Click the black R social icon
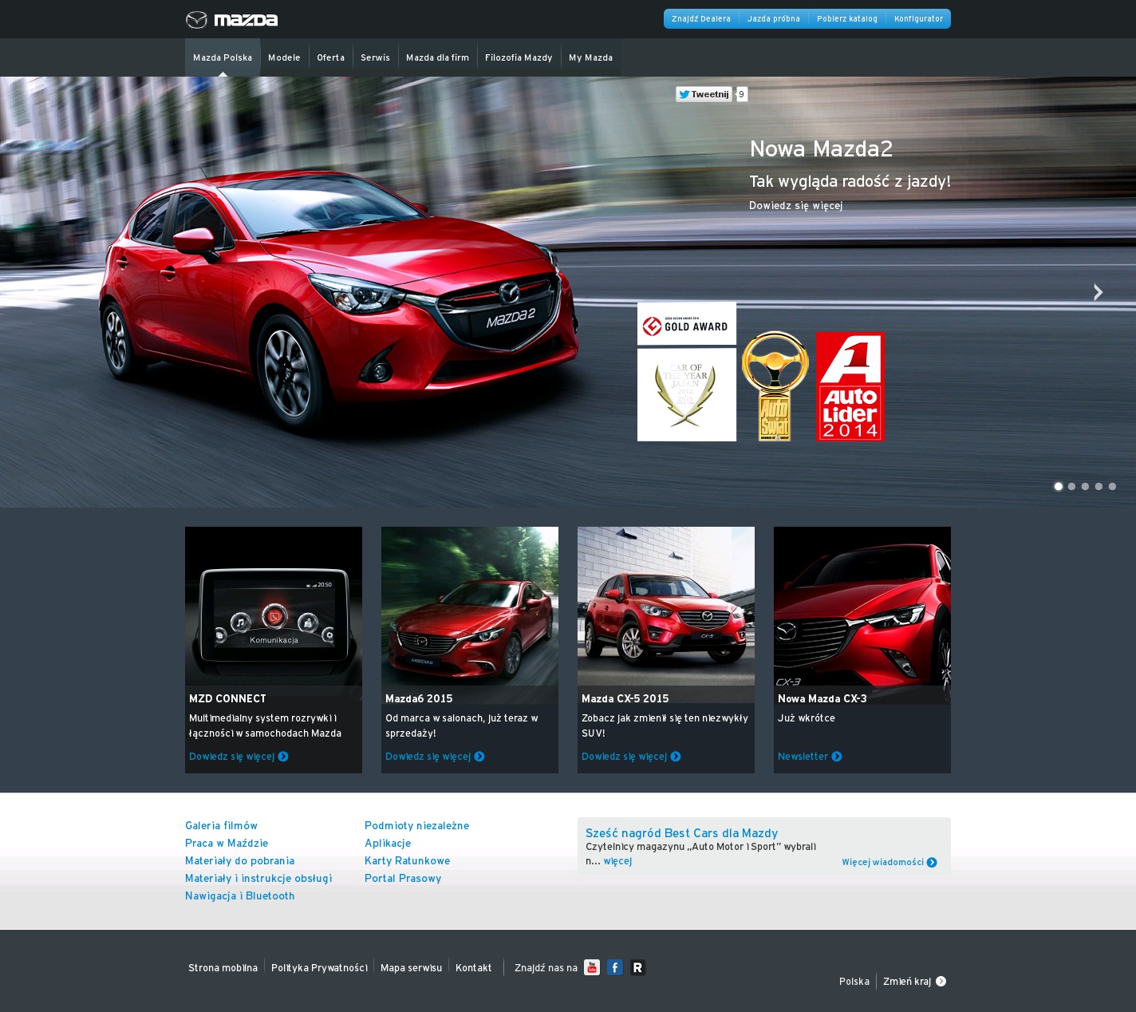Viewport: 1136px width, 1012px height. point(637,967)
